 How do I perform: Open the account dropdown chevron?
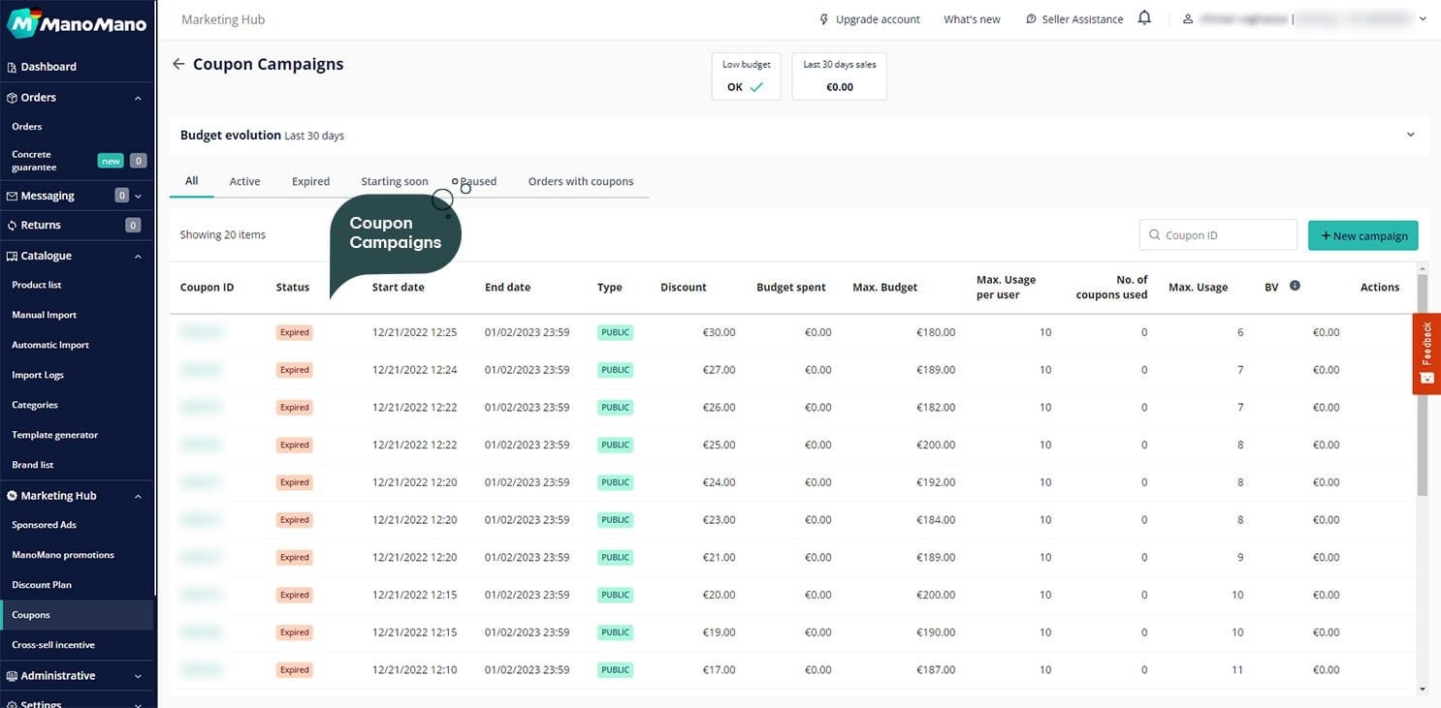(x=1422, y=18)
